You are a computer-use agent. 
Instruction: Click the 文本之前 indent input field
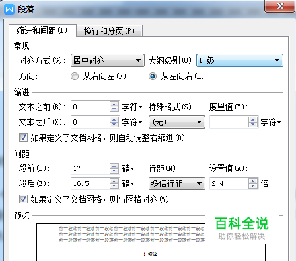(x=91, y=107)
